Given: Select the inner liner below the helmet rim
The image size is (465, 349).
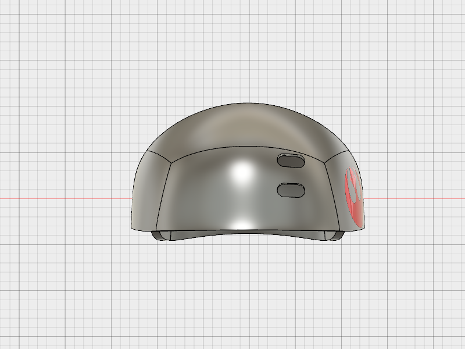Looking at the screenshot, I should pyautogui.click(x=248, y=234).
